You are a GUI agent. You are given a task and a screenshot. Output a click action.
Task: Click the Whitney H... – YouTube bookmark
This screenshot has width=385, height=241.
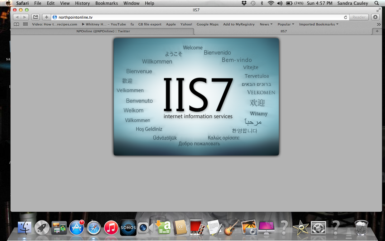[x=104, y=24]
